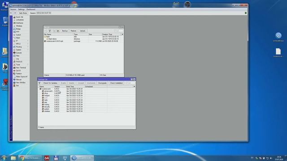
Task: Select the dhcp package row
Action: click(87, 93)
